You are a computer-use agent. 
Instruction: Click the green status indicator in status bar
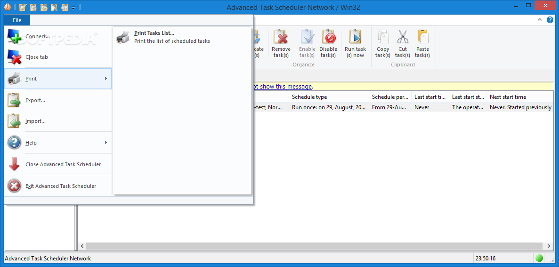539,258
